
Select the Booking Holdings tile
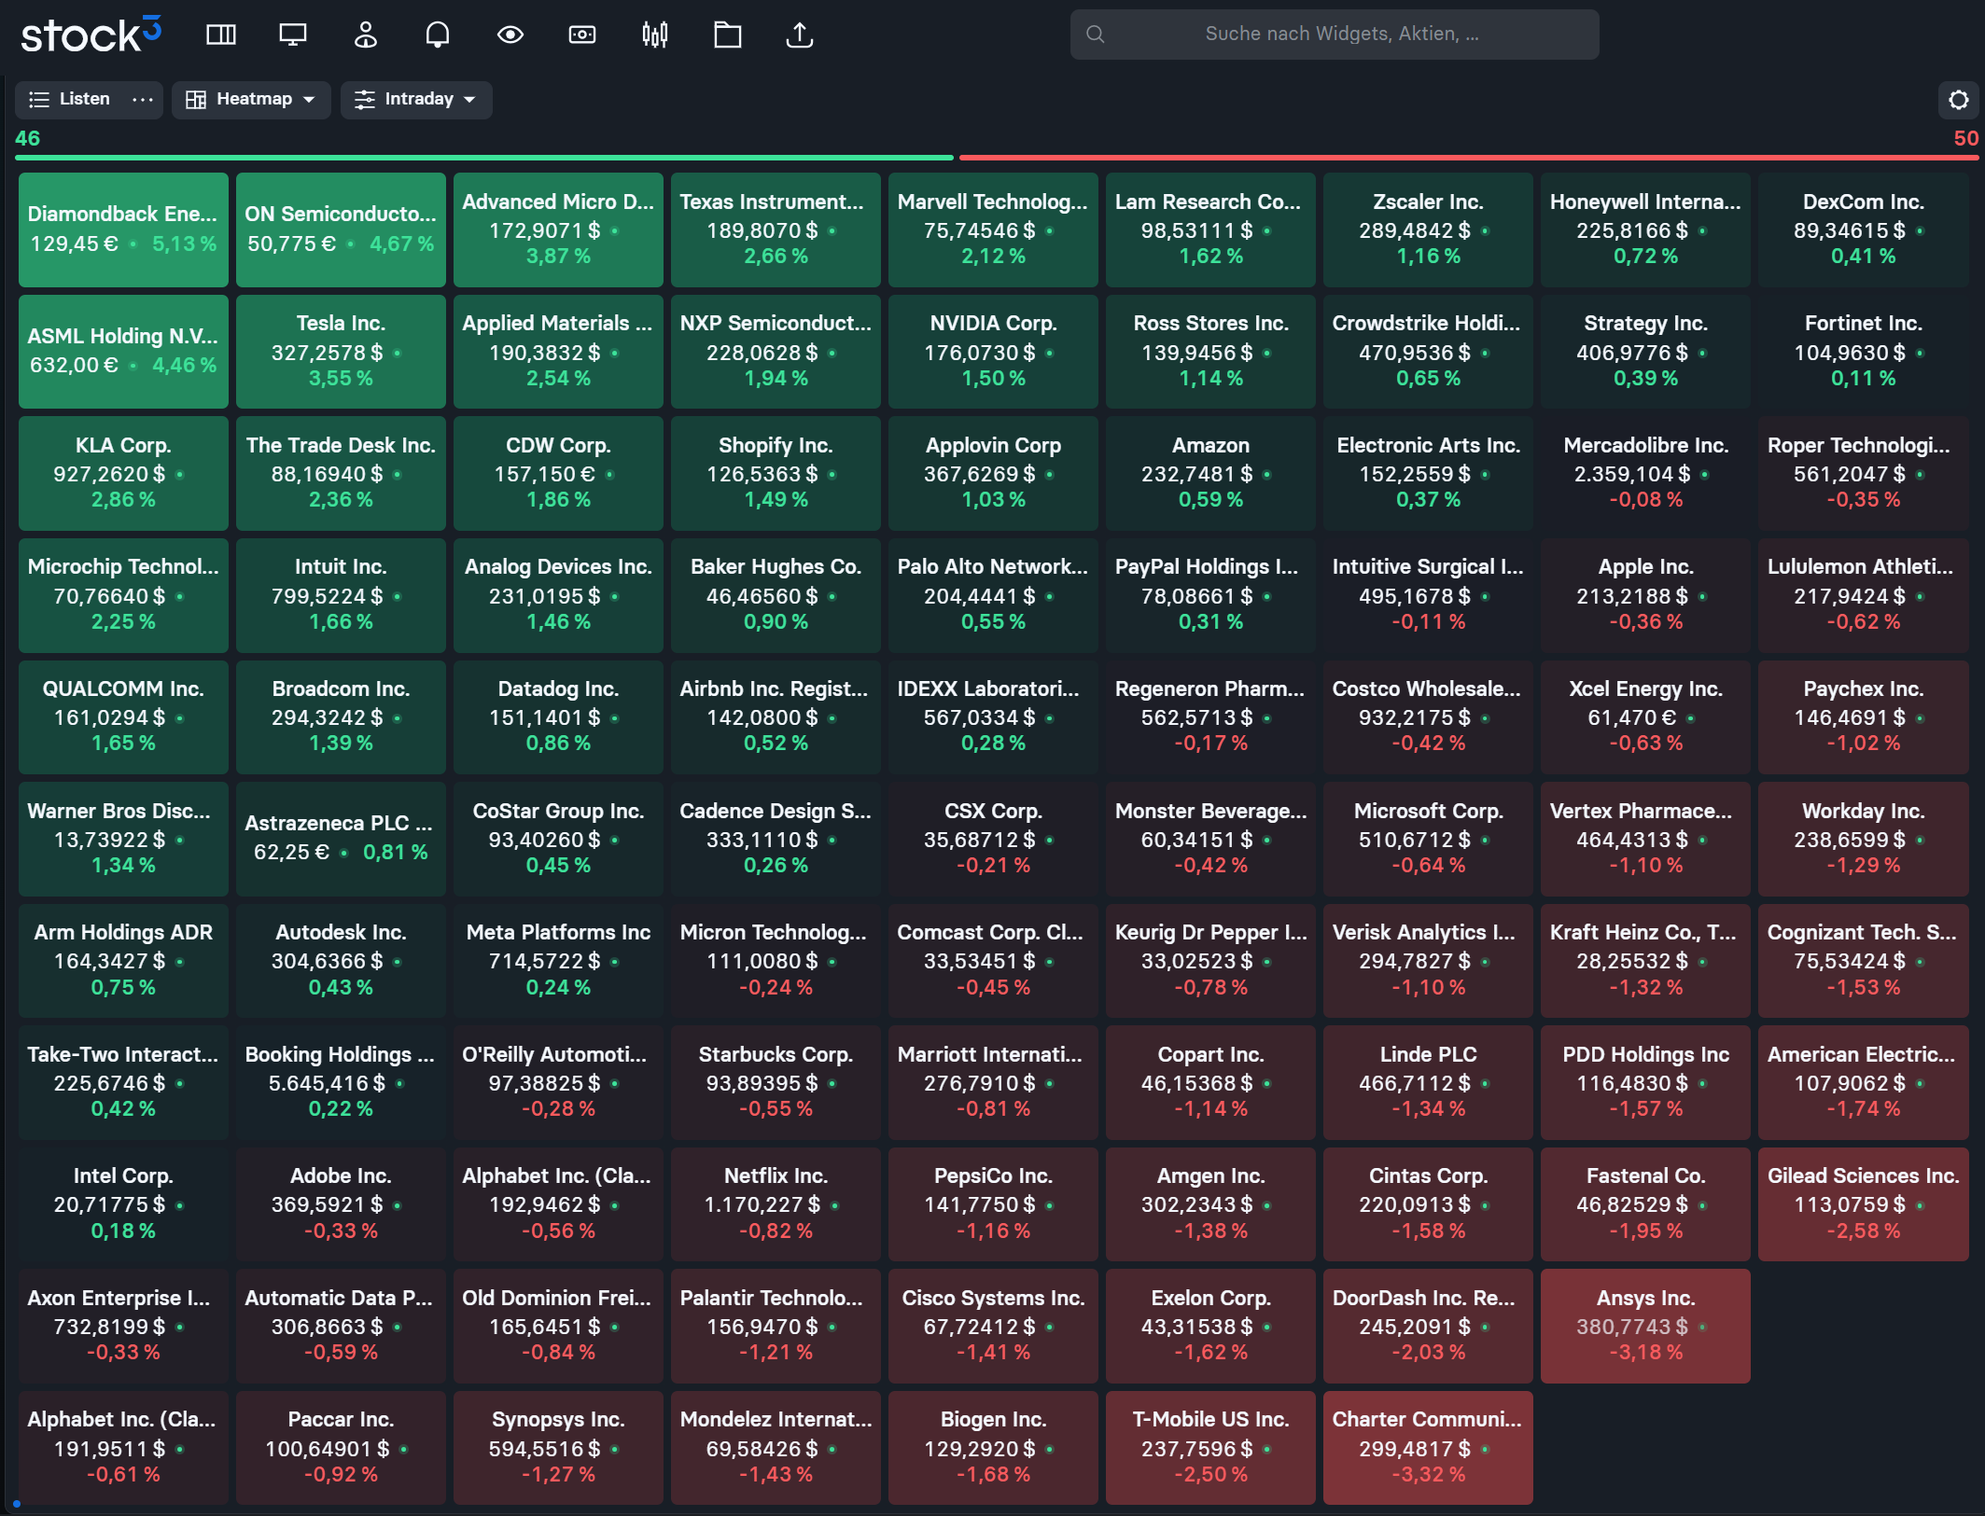(x=341, y=1082)
